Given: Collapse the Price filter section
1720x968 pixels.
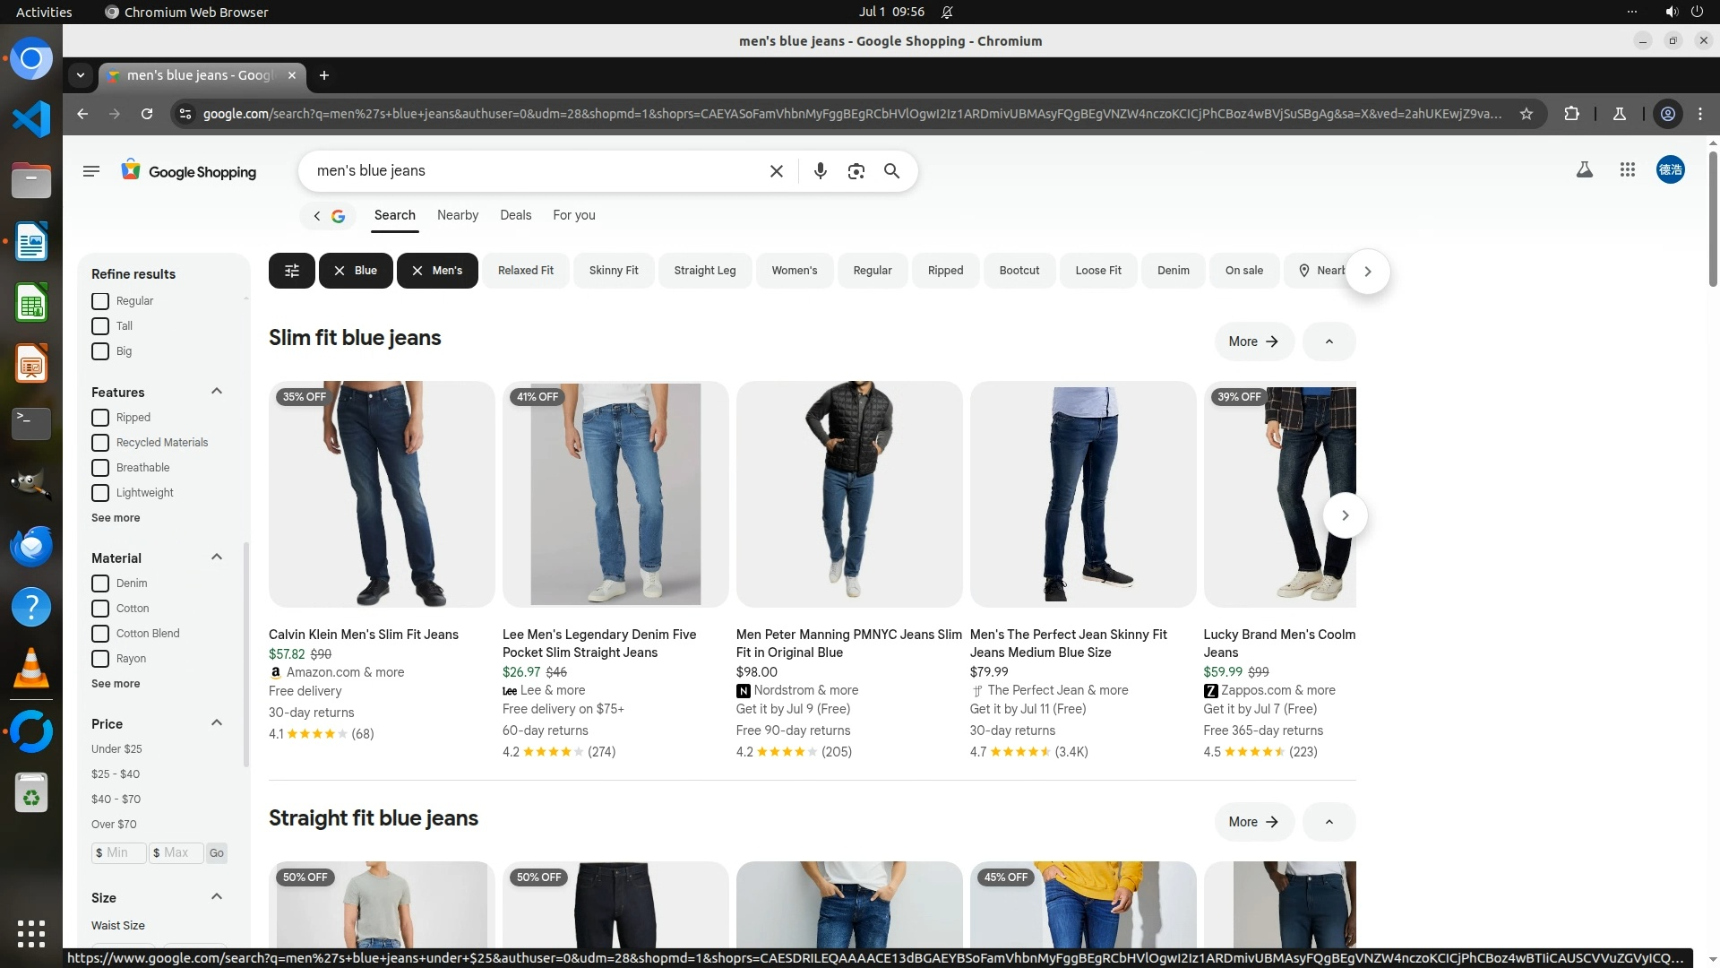Looking at the screenshot, I should (216, 723).
